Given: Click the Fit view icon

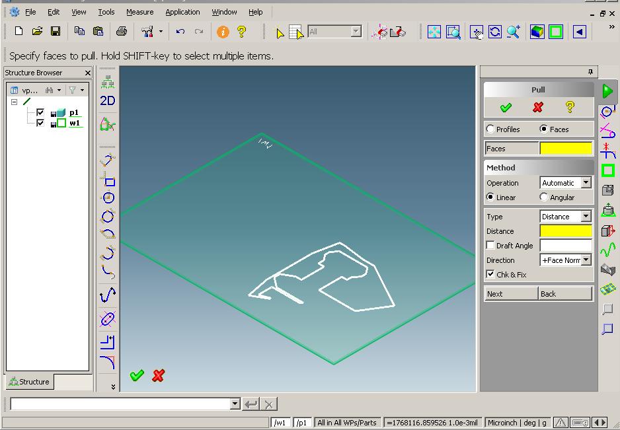Looking at the screenshot, I should coord(434,32).
